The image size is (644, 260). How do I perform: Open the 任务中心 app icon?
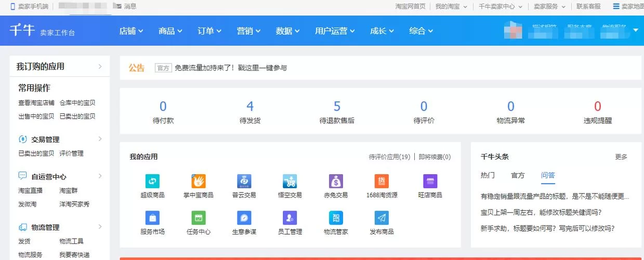click(x=199, y=217)
